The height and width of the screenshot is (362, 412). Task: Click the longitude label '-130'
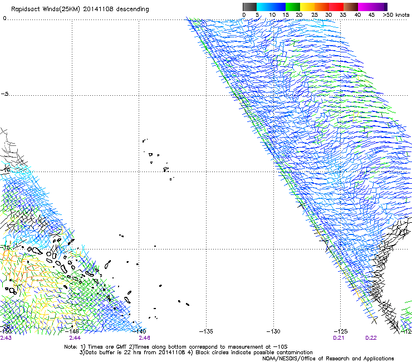pyautogui.click(x=273, y=331)
